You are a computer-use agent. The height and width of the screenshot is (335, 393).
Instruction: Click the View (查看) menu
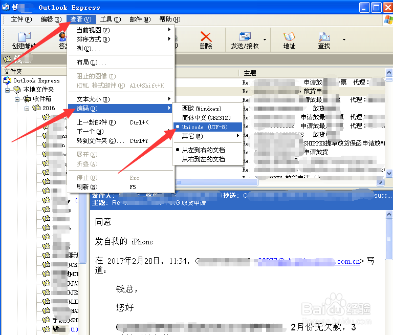pos(81,19)
